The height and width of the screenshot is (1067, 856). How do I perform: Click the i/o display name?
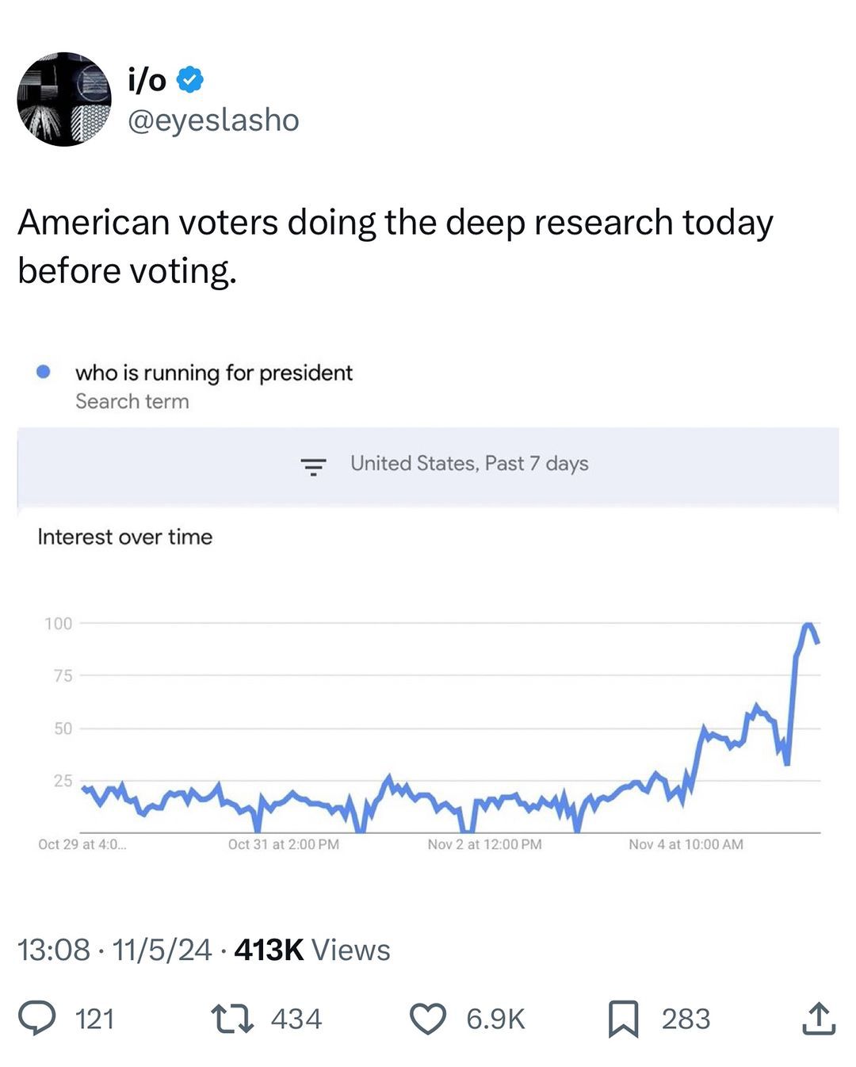pyautogui.click(x=147, y=79)
